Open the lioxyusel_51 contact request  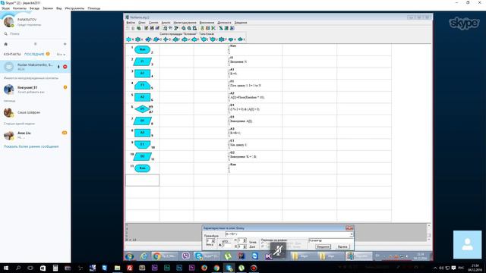[x=35, y=89]
